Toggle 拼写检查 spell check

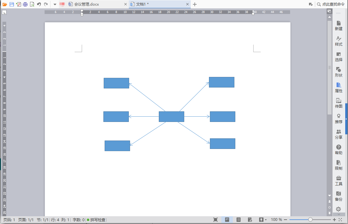[x=96, y=220]
